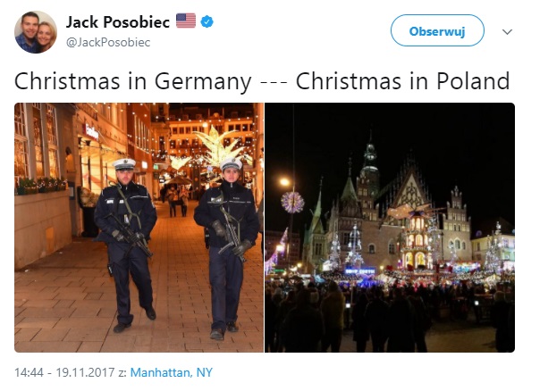
Task: Click the blue verified badge
Action: pyautogui.click(x=207, y=21)
